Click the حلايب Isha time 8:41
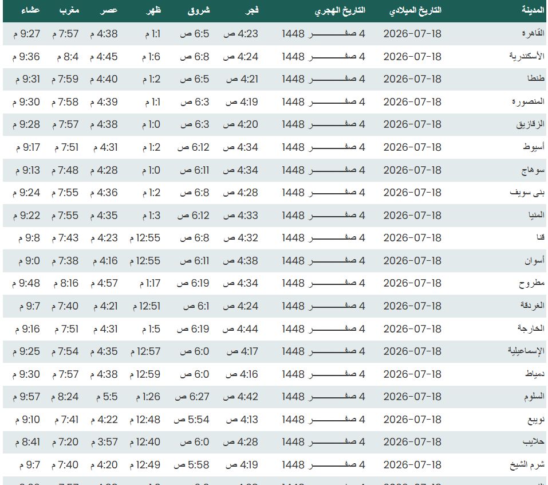The image size is (548, 485). pyautogui.click(x=27, y=442)
